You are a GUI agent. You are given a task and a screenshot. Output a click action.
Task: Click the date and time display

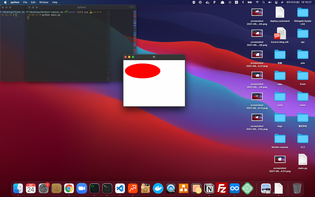coord(299,2)
